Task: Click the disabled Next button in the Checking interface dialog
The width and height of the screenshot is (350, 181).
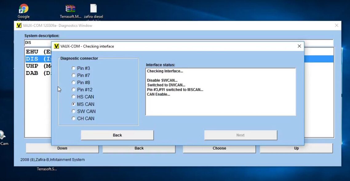Action: coord(241,135)
